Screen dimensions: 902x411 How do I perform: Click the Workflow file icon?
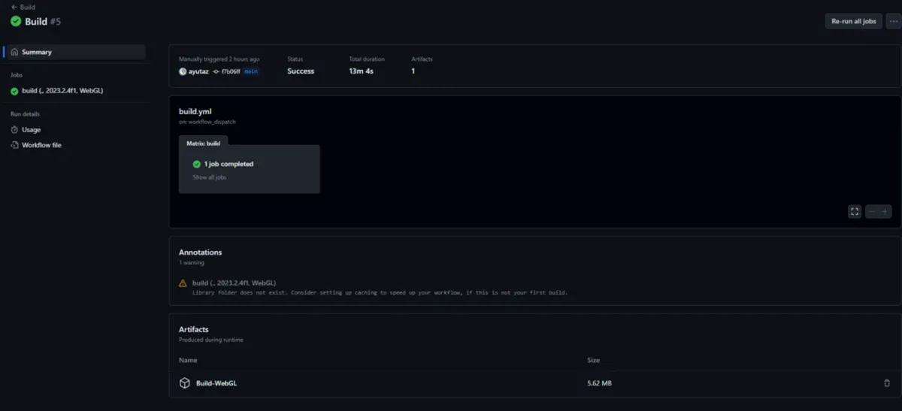[x=14, y=145]
